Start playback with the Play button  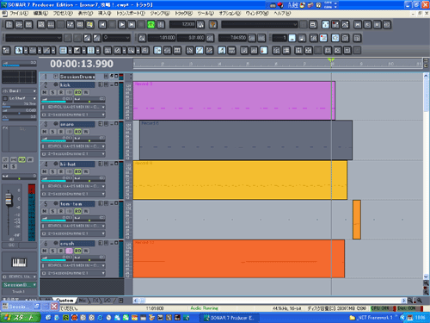click(122, 25)
